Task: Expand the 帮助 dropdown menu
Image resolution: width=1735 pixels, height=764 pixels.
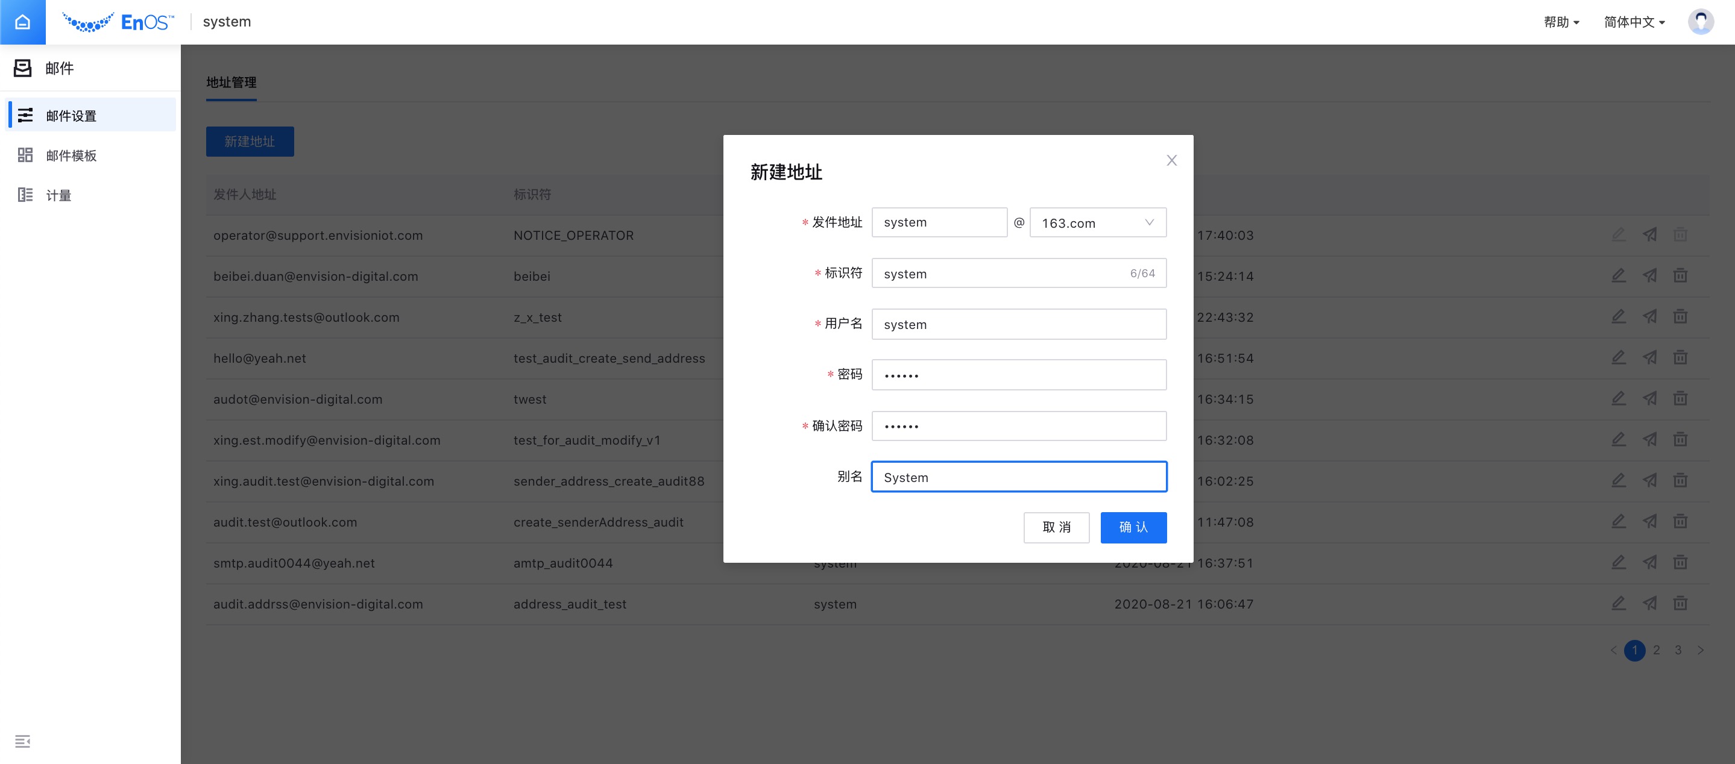Action: (1561, 22)
